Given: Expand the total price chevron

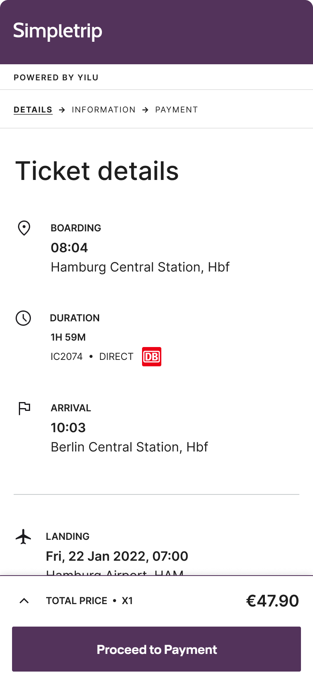Looking at the screenshot, I should coord(24,601).
